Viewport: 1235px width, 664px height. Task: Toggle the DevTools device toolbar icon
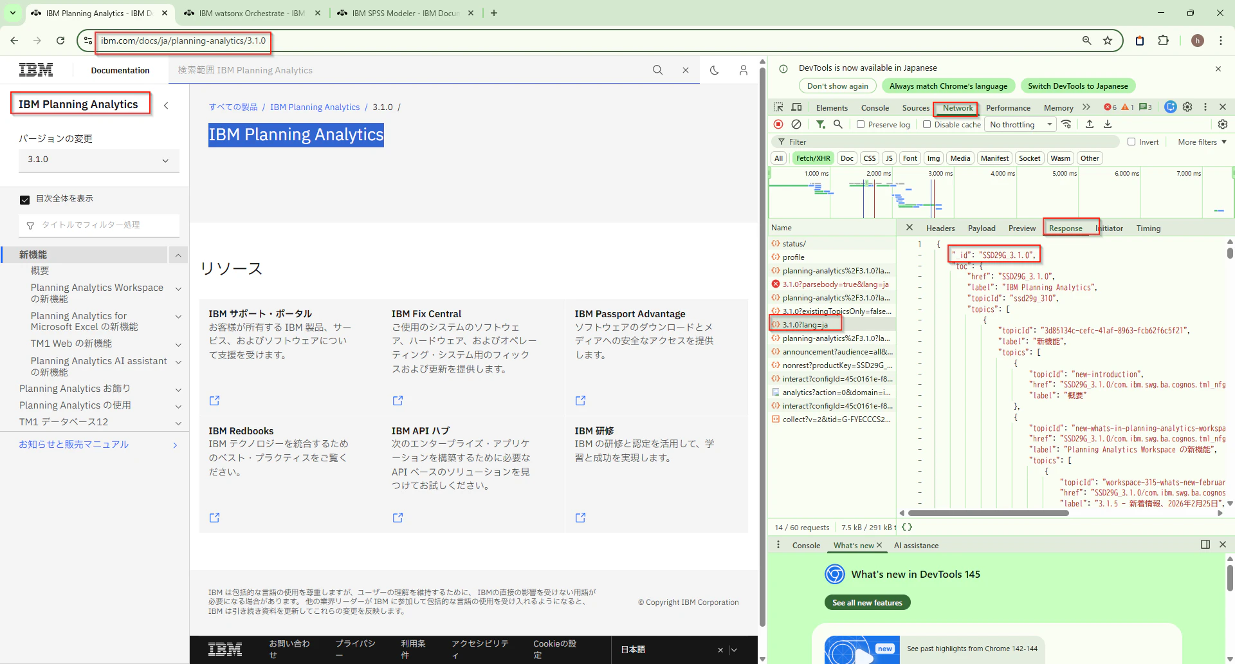coord(796,107)
